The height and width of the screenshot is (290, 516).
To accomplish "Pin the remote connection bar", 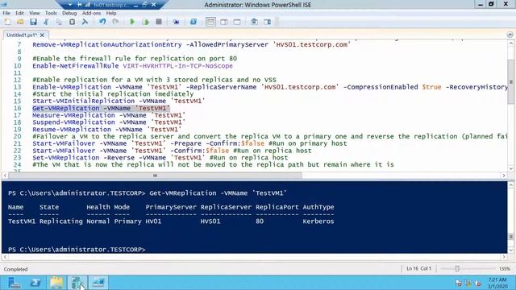I will click(79, 5).
